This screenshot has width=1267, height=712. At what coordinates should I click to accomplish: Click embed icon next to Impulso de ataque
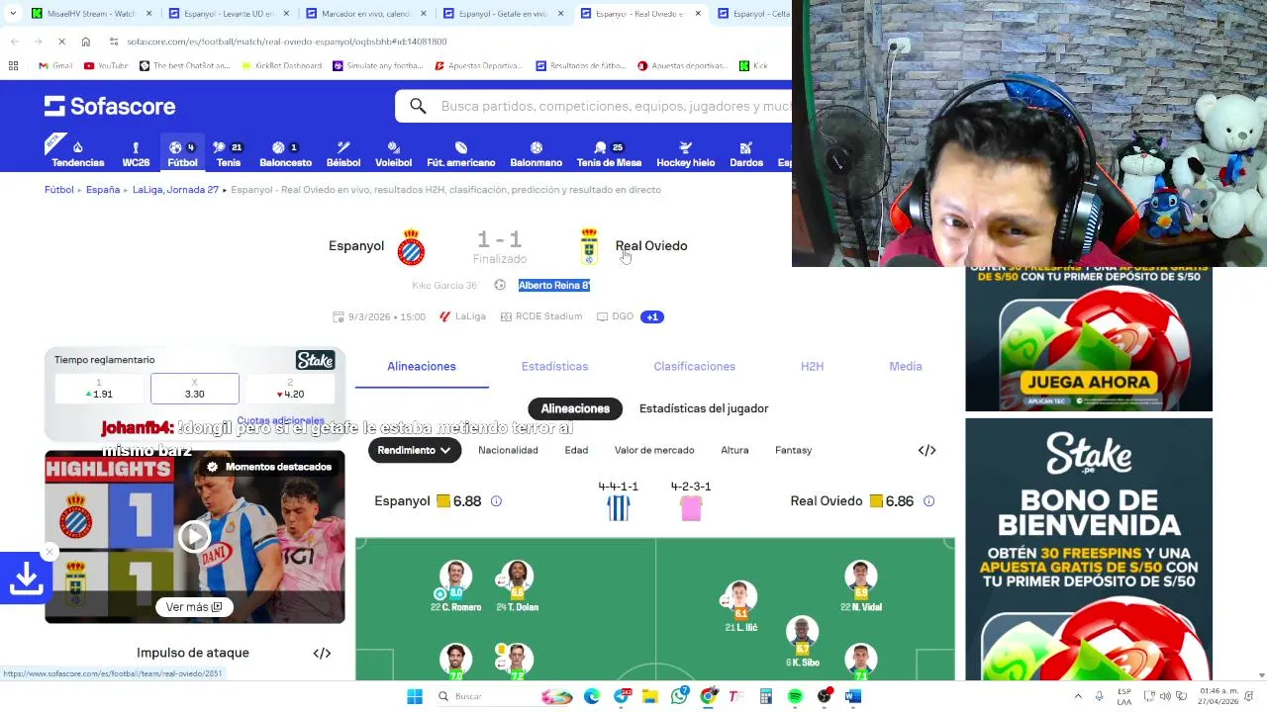(322, 653)
